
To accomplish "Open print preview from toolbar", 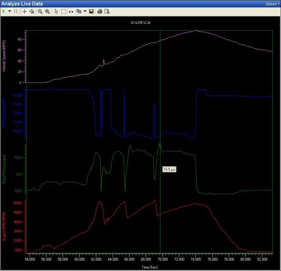I will [x=107, y=11].
